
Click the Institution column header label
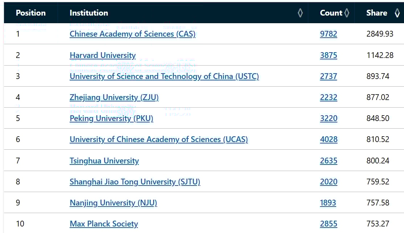click(88, 13)
